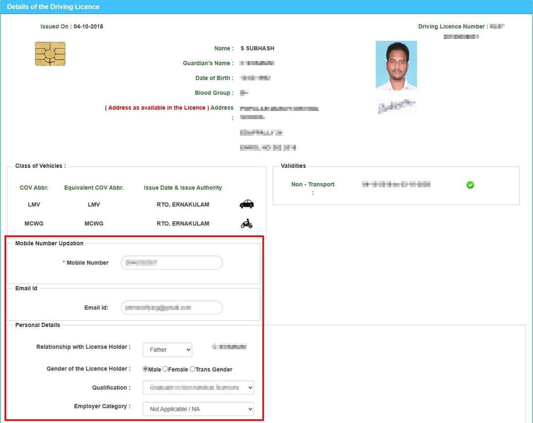The height and width of the screenshot is (423, 533).
Task: Click the motorcycle icon beside MCWG class
Action: pos(246,223)
